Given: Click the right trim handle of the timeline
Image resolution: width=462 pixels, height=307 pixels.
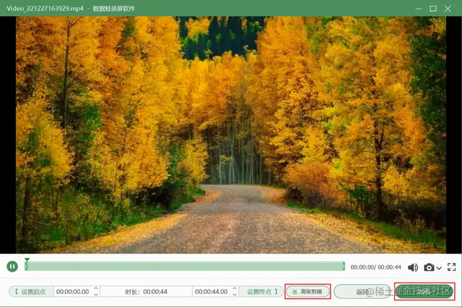Looking at the screenshot, I should pyautogui.click(x=344, y=267).
